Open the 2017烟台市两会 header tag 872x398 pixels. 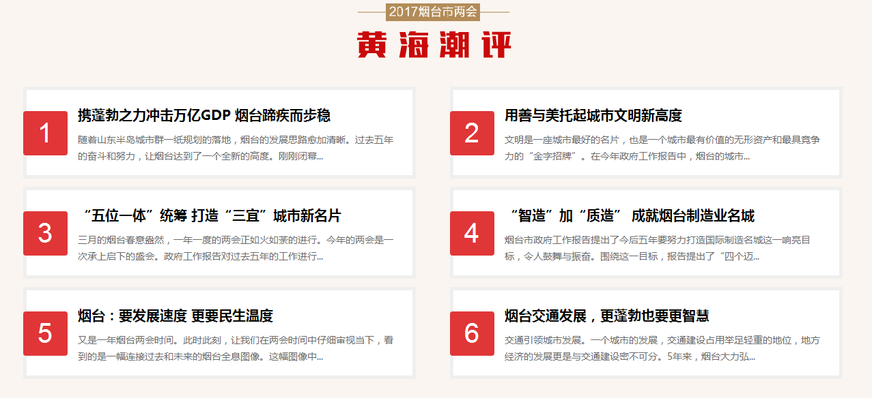pyautogui.click(x=434, y=12)
